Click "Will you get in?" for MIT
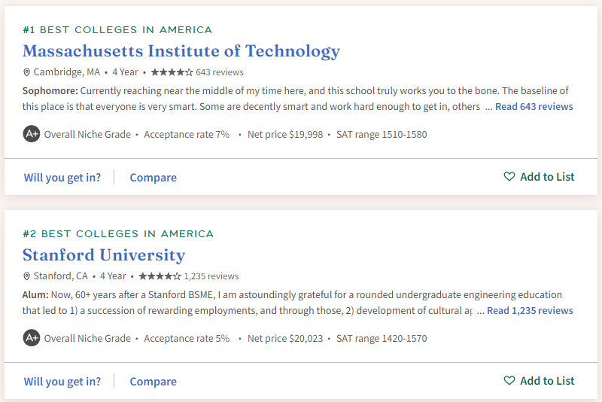602x402 pixels. pyautogui.click(x=62, y=178)
